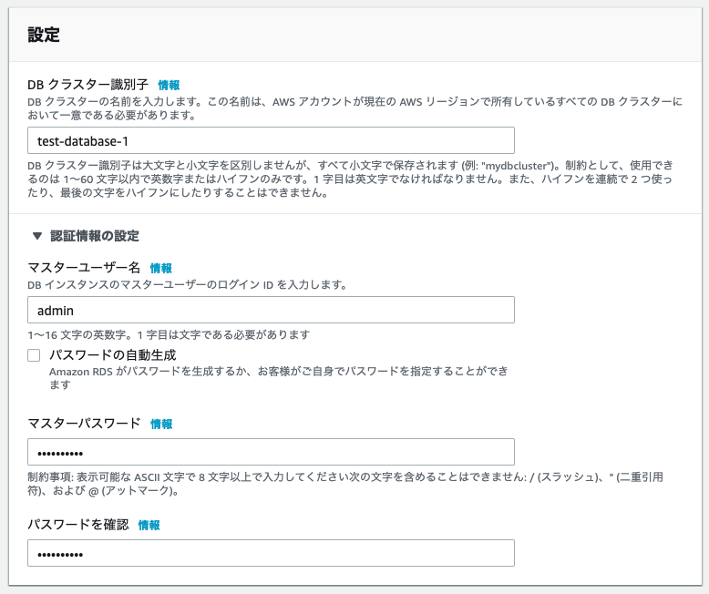709x594 pixels.
Task: Select the DB クラスター識別子 label
Action: (x=88, y=85)
